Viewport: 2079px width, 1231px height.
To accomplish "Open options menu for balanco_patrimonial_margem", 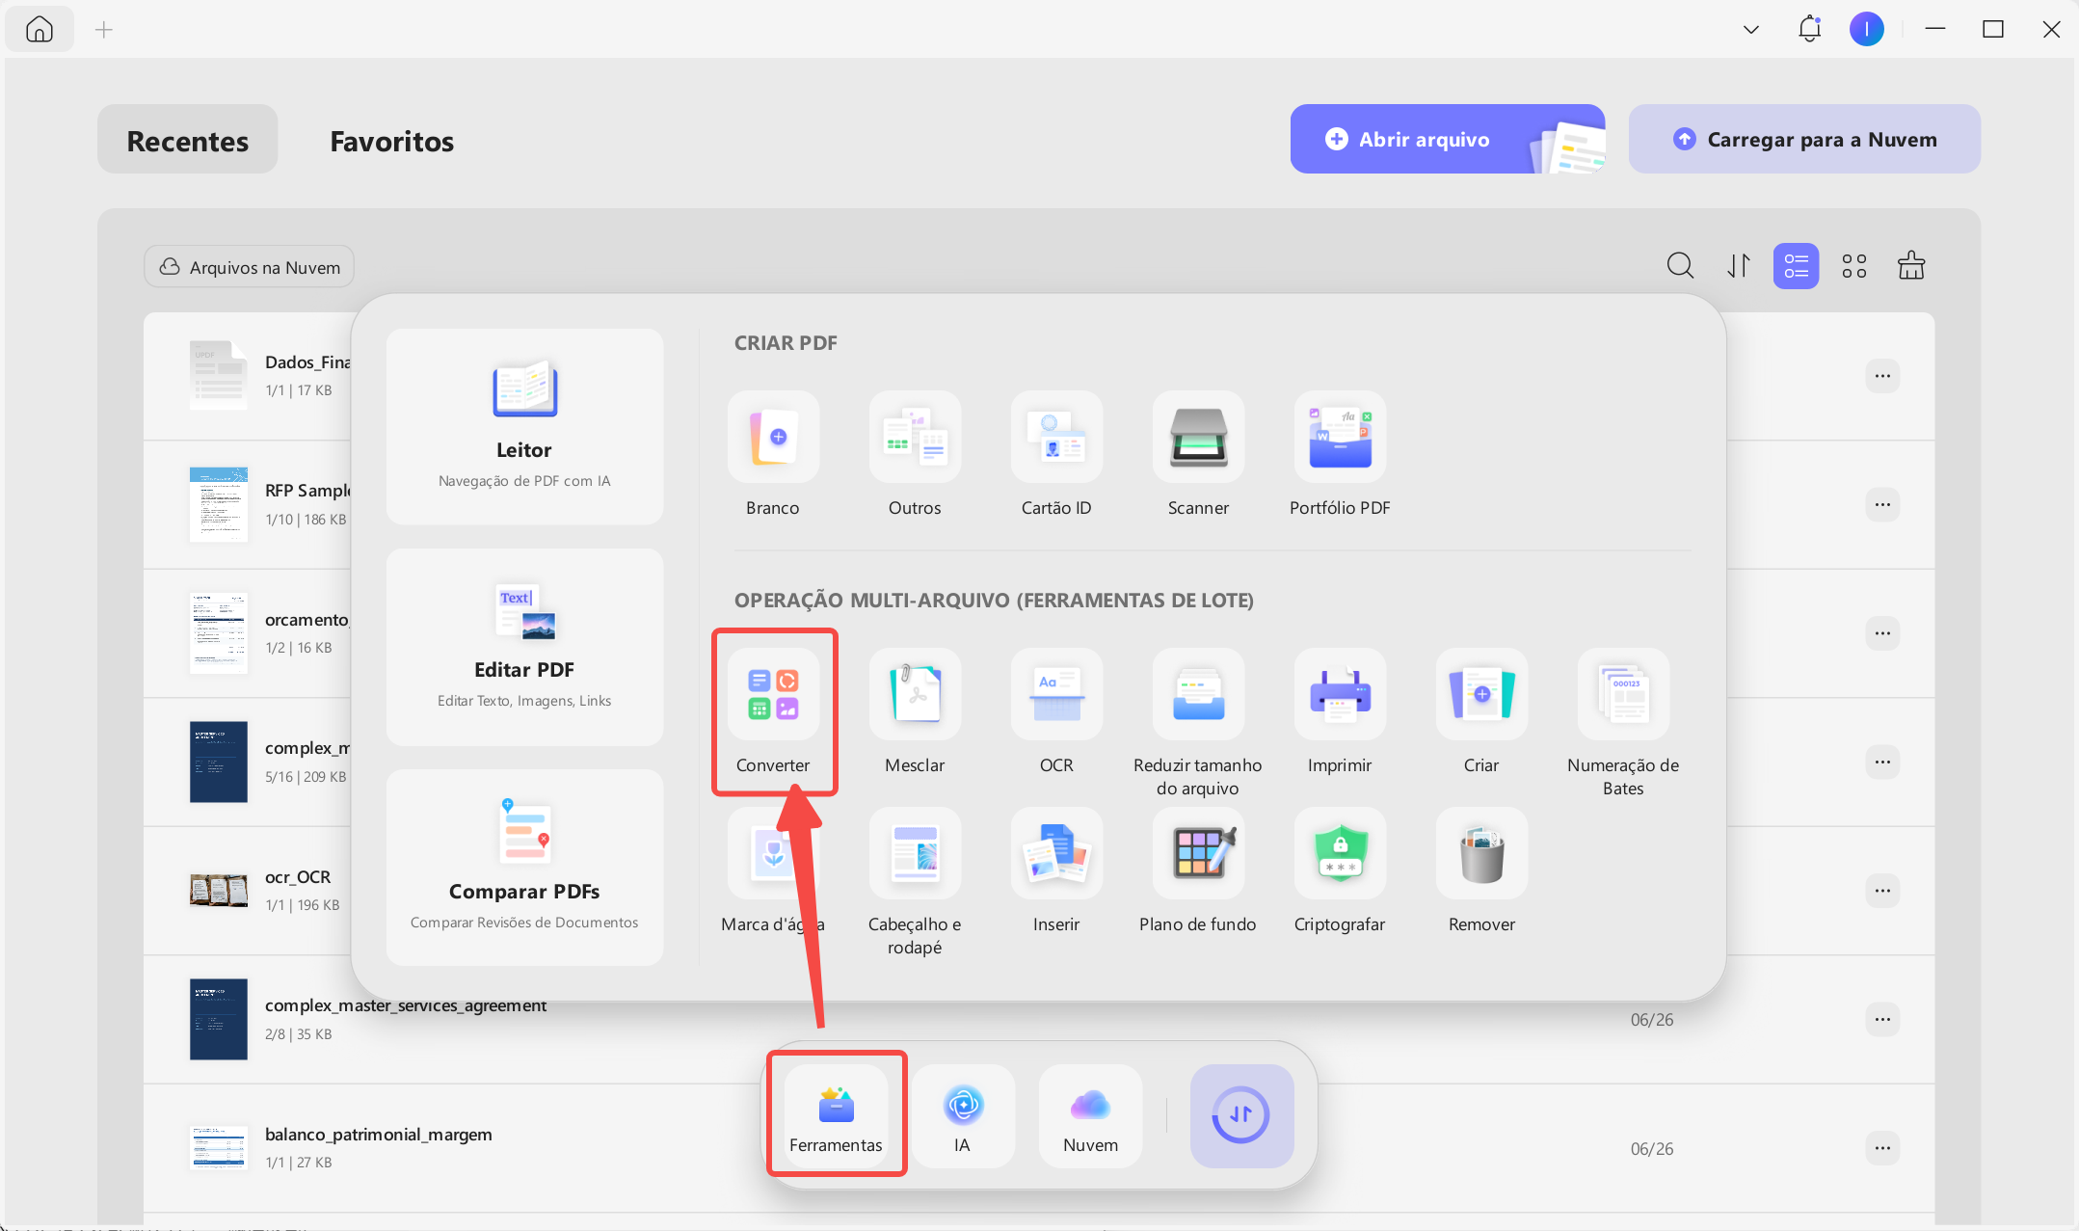I will coord(1881,1148).
